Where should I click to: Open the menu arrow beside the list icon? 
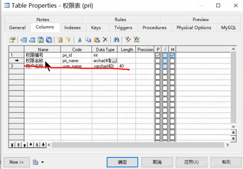42,162
